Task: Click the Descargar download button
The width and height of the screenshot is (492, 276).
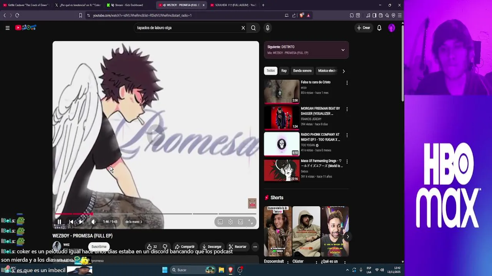Action: point(212,246)
